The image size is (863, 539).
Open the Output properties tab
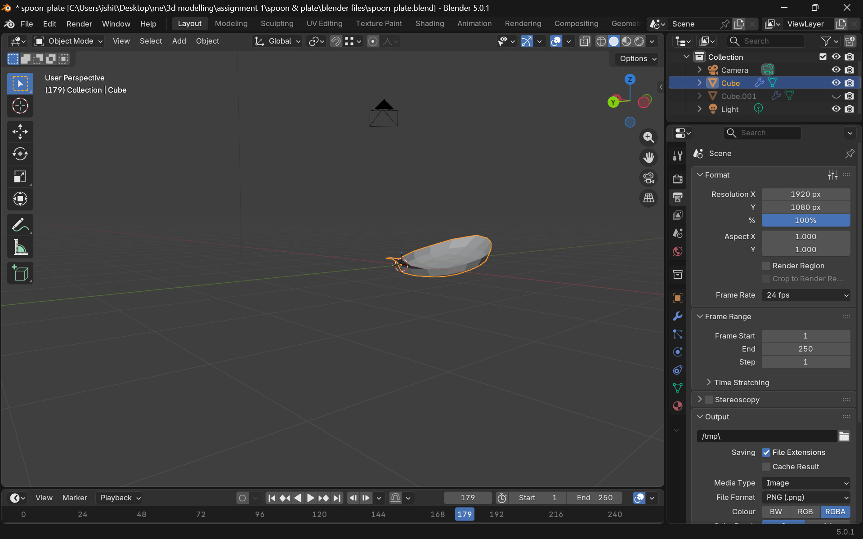click(x=678, y=197)
